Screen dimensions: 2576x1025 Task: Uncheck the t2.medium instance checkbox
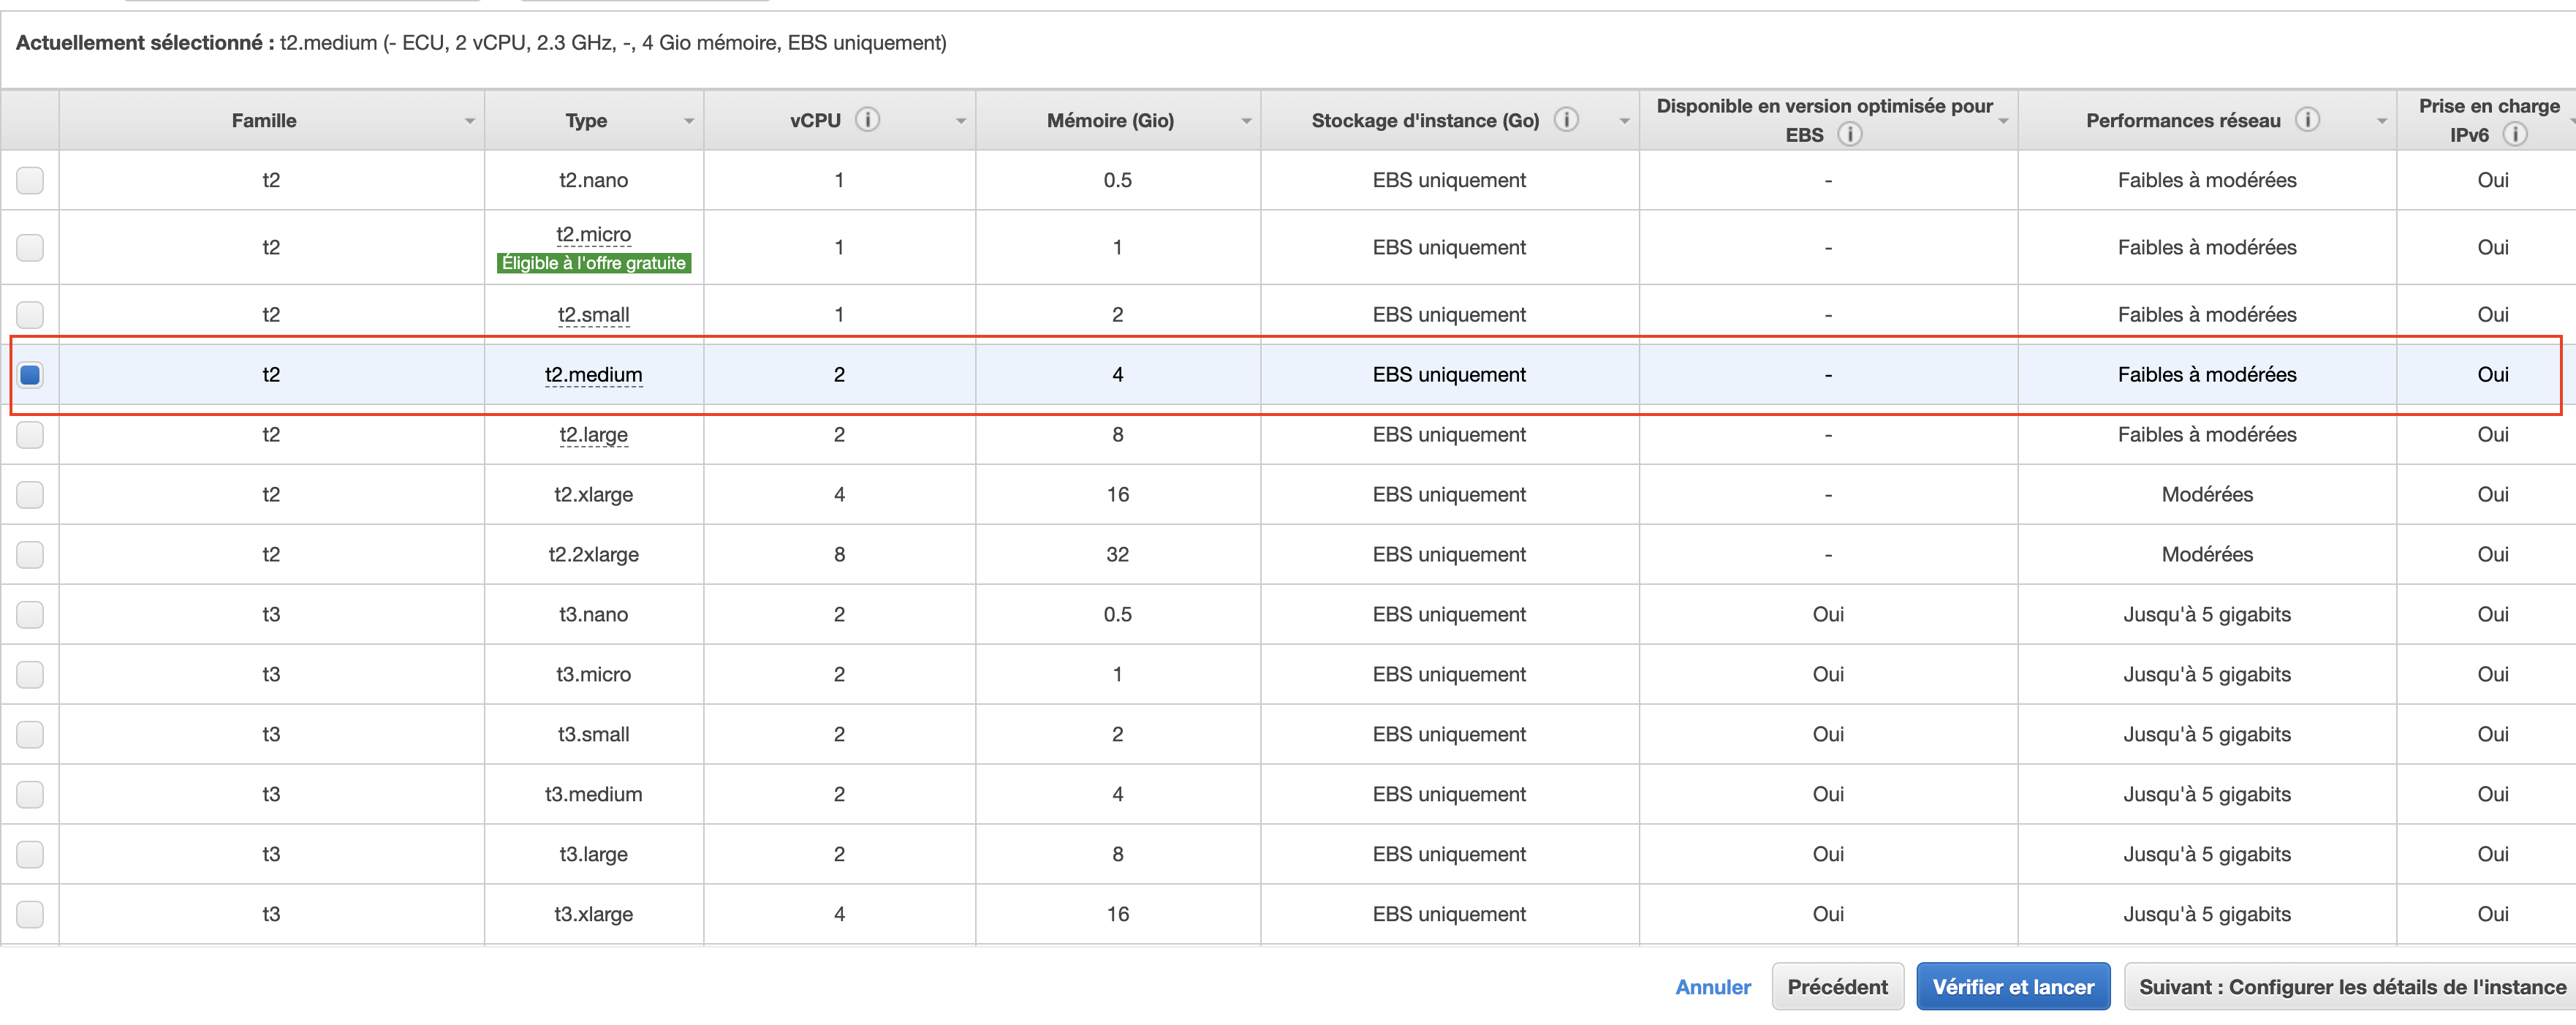click(x=30, y=375)
